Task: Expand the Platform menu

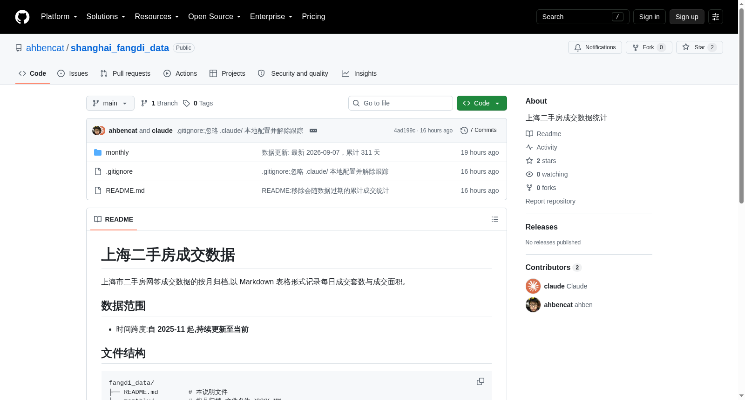Action: (59, 17)
